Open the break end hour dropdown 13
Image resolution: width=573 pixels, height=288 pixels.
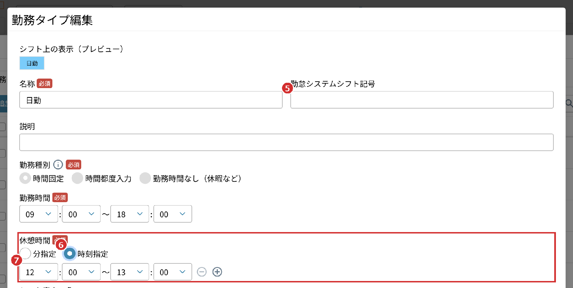point(130,272)
